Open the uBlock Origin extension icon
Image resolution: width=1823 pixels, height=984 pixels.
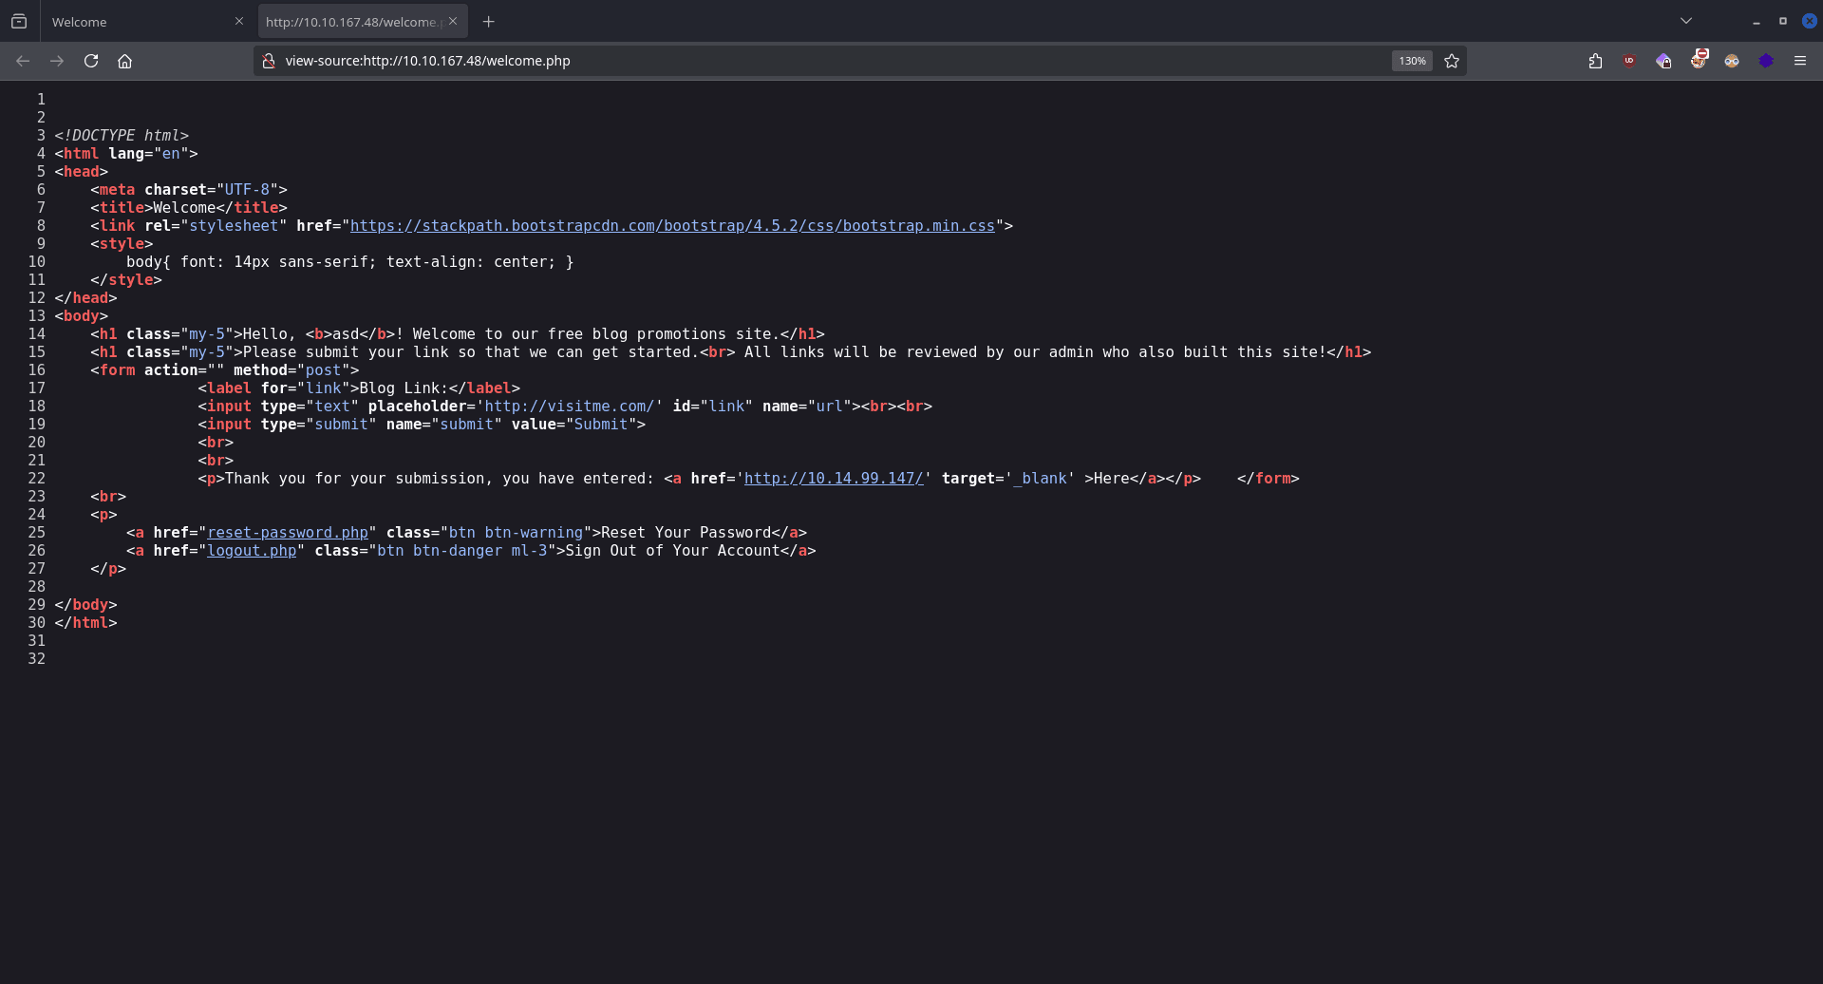tap(1629, 61)
